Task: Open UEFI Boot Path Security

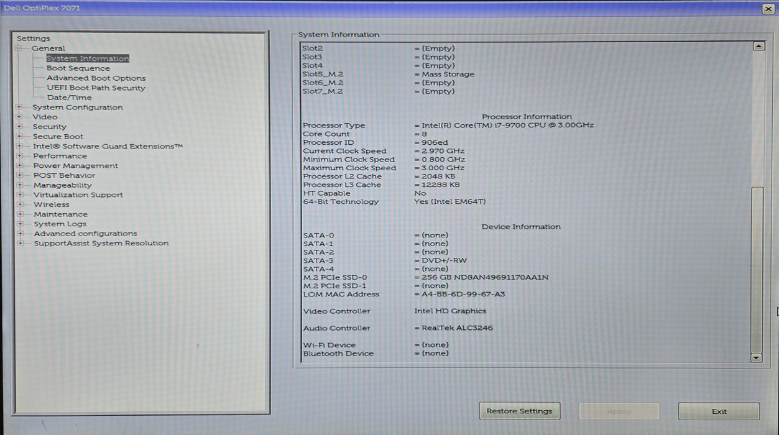Action: click(x=96, y=88)
